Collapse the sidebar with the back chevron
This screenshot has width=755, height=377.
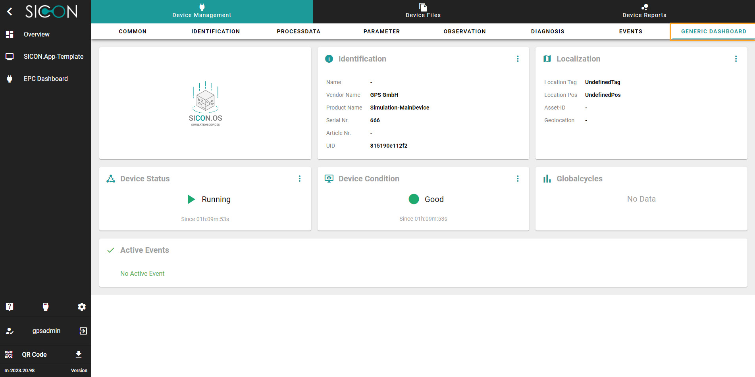pyautogui.click(x=10, y=12)
